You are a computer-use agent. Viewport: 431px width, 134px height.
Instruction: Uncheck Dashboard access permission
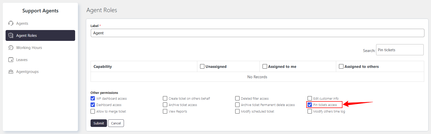tap(93, 105)
